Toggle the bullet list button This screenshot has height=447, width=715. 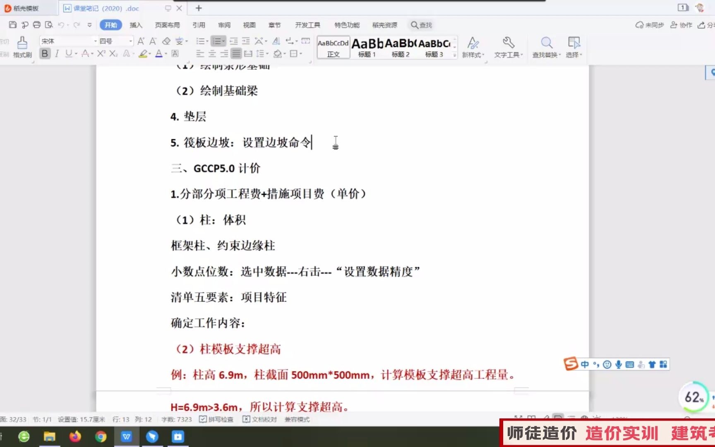pos(201,41)
